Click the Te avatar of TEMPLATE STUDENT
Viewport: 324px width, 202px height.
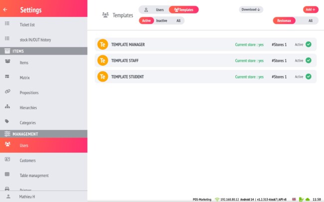[103, 77]
